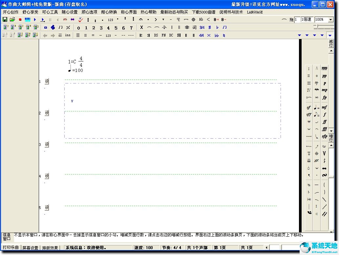339x255 pixels.
Task: Click the 排版效果 button
Action: coord(50,248)
